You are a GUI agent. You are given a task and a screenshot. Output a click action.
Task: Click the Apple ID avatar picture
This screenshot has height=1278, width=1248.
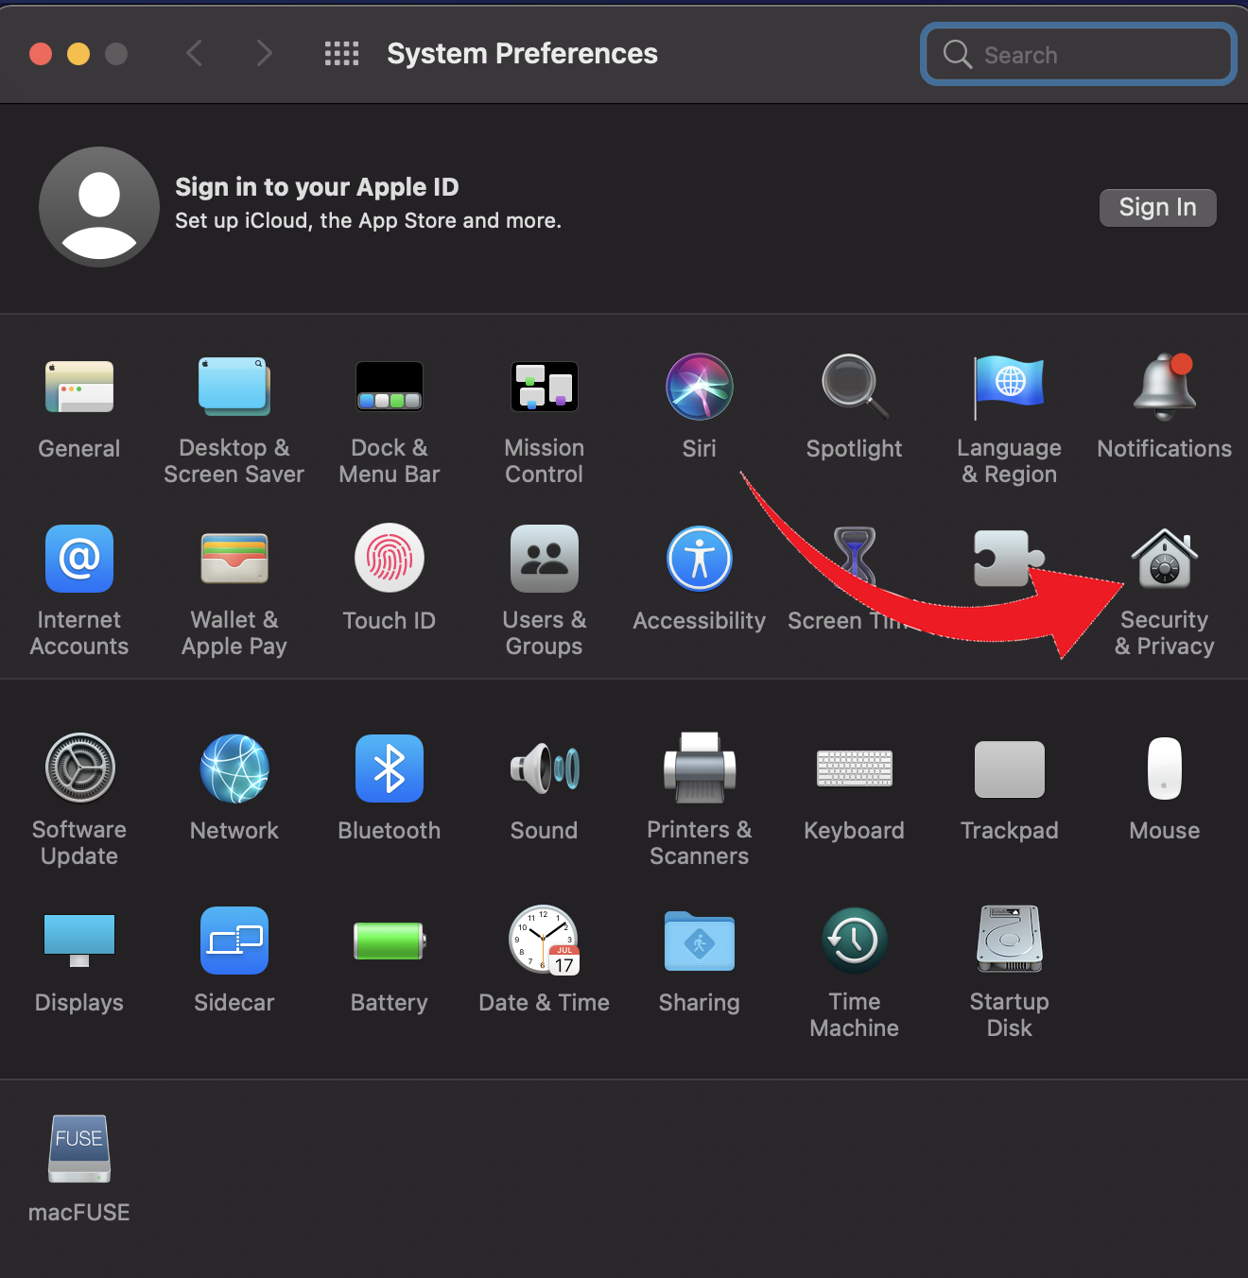(98, 207)
